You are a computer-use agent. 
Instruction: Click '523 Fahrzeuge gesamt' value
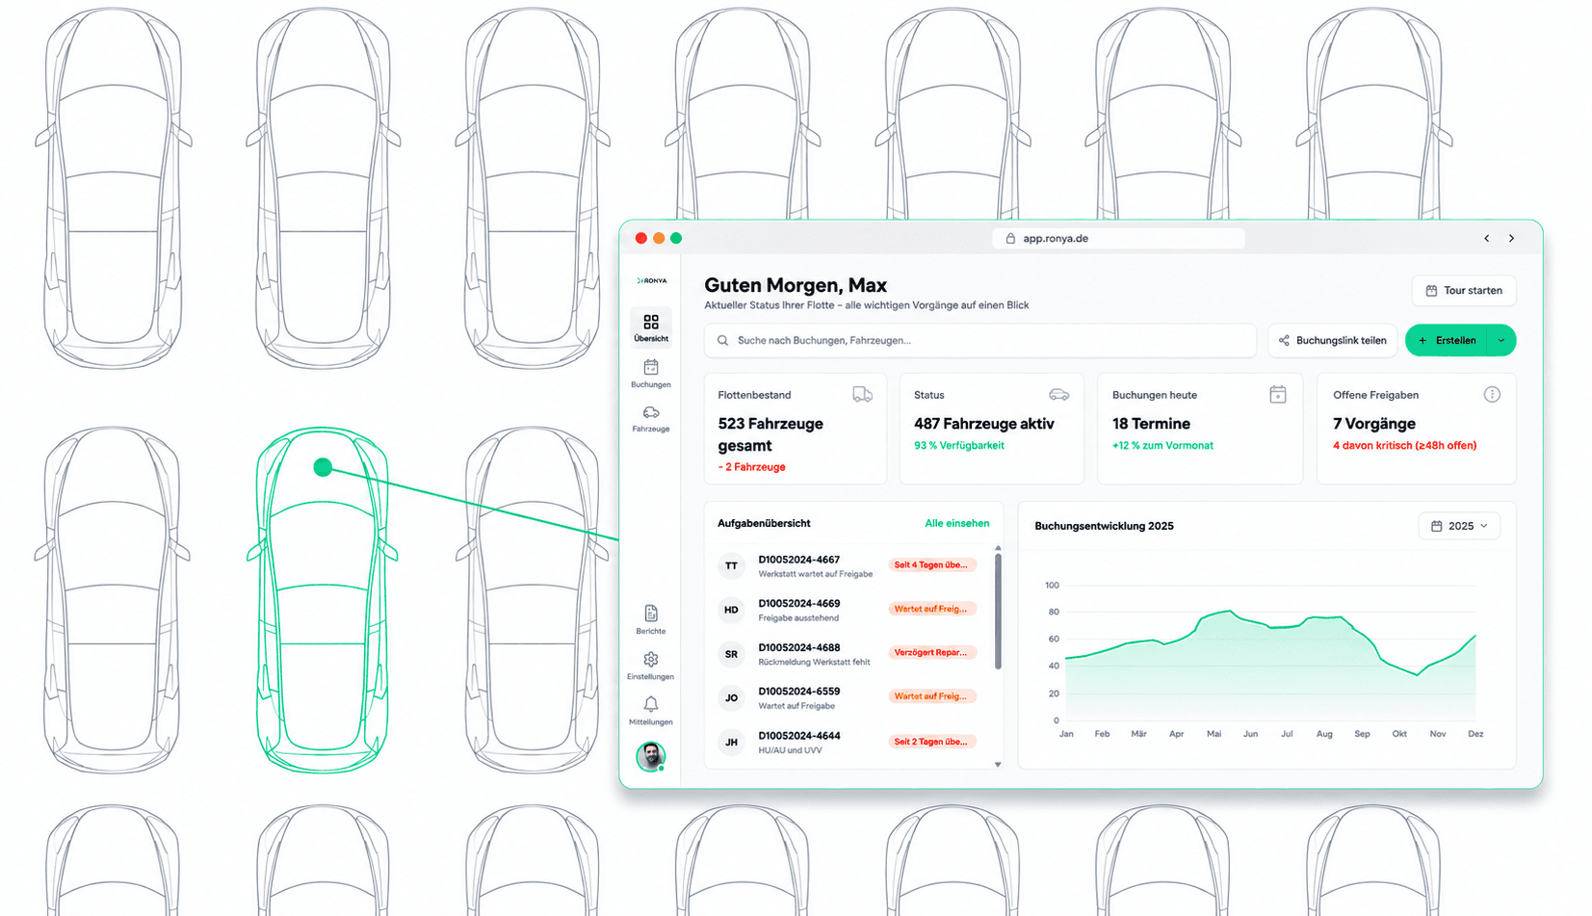(x=770, y=434)
